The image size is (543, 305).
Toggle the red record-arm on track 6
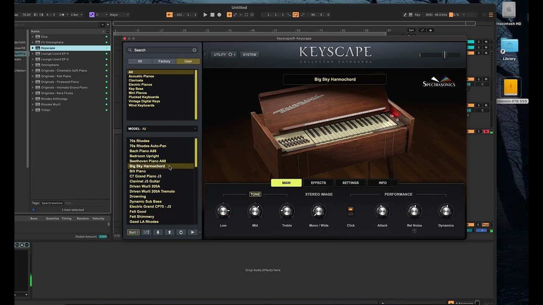pyautogui.click(x=486, y=132)
